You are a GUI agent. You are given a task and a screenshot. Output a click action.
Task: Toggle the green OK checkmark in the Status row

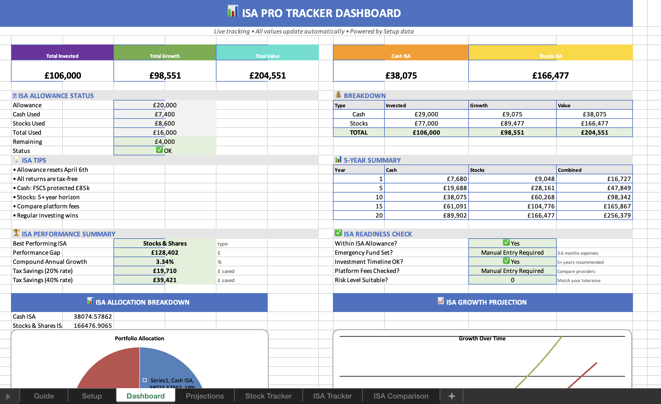(x=159, y=150)
